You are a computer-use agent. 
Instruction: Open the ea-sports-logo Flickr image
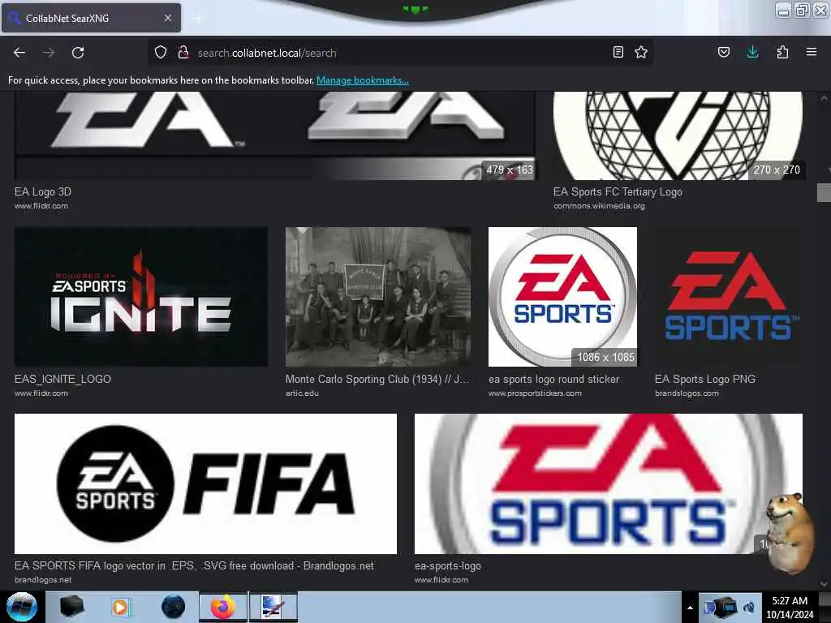[609, 483]
